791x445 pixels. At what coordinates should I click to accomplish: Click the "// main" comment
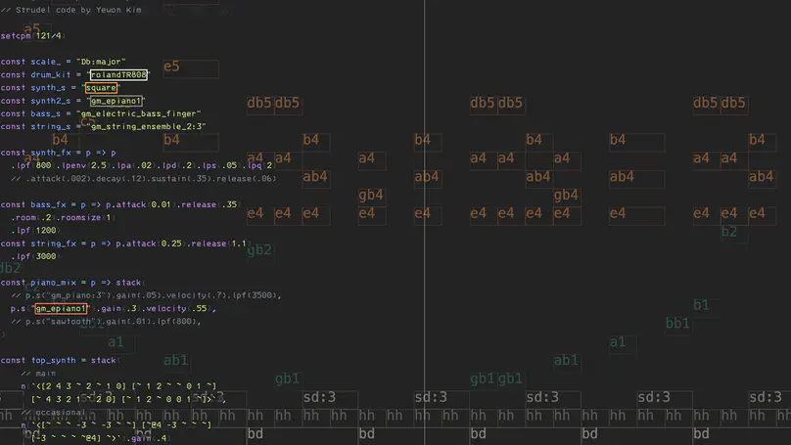point(38,374)
